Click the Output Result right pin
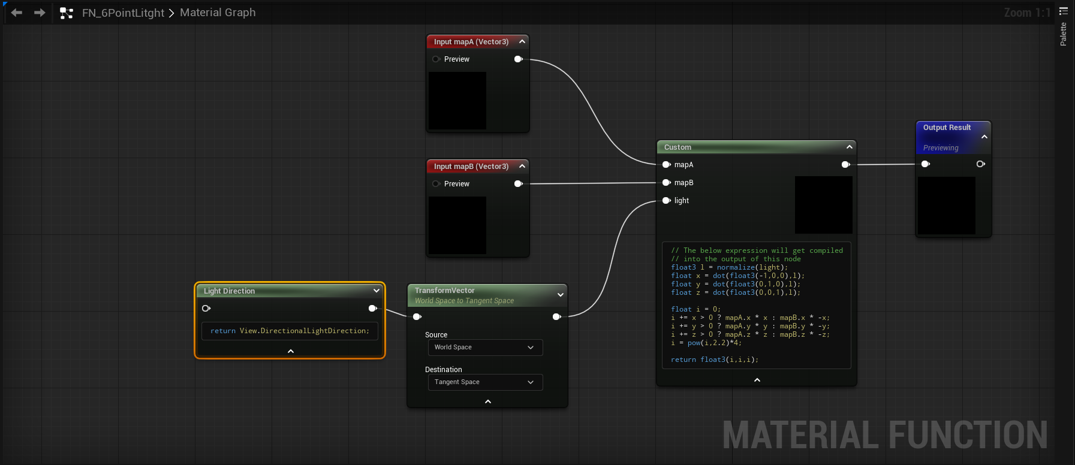 (x=981, y=164)
